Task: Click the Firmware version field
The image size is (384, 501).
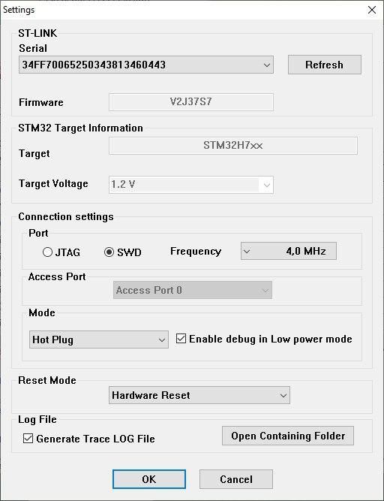Action: point(191,102)
